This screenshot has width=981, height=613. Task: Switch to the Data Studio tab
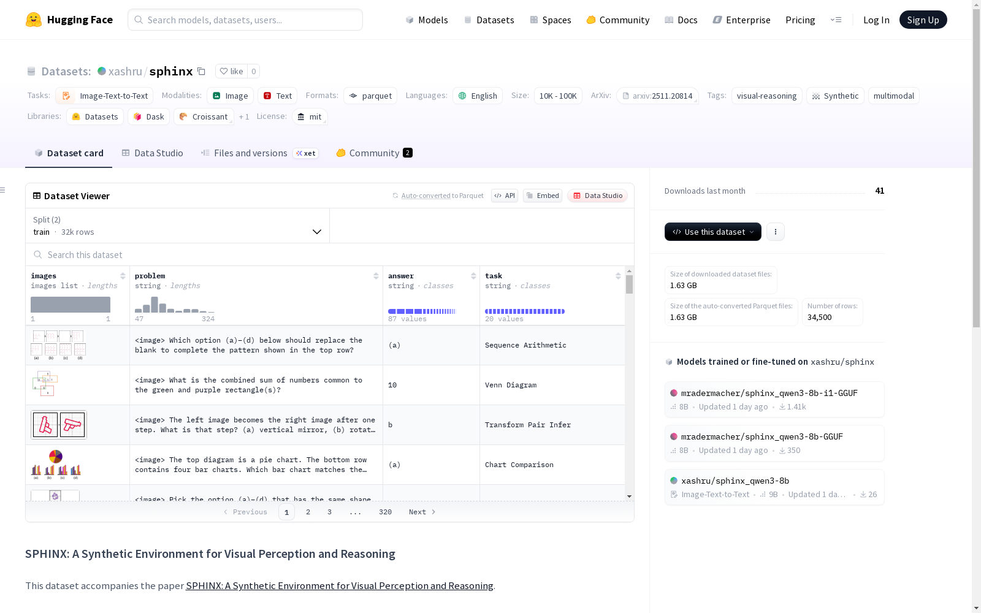(x=152, y=153)
